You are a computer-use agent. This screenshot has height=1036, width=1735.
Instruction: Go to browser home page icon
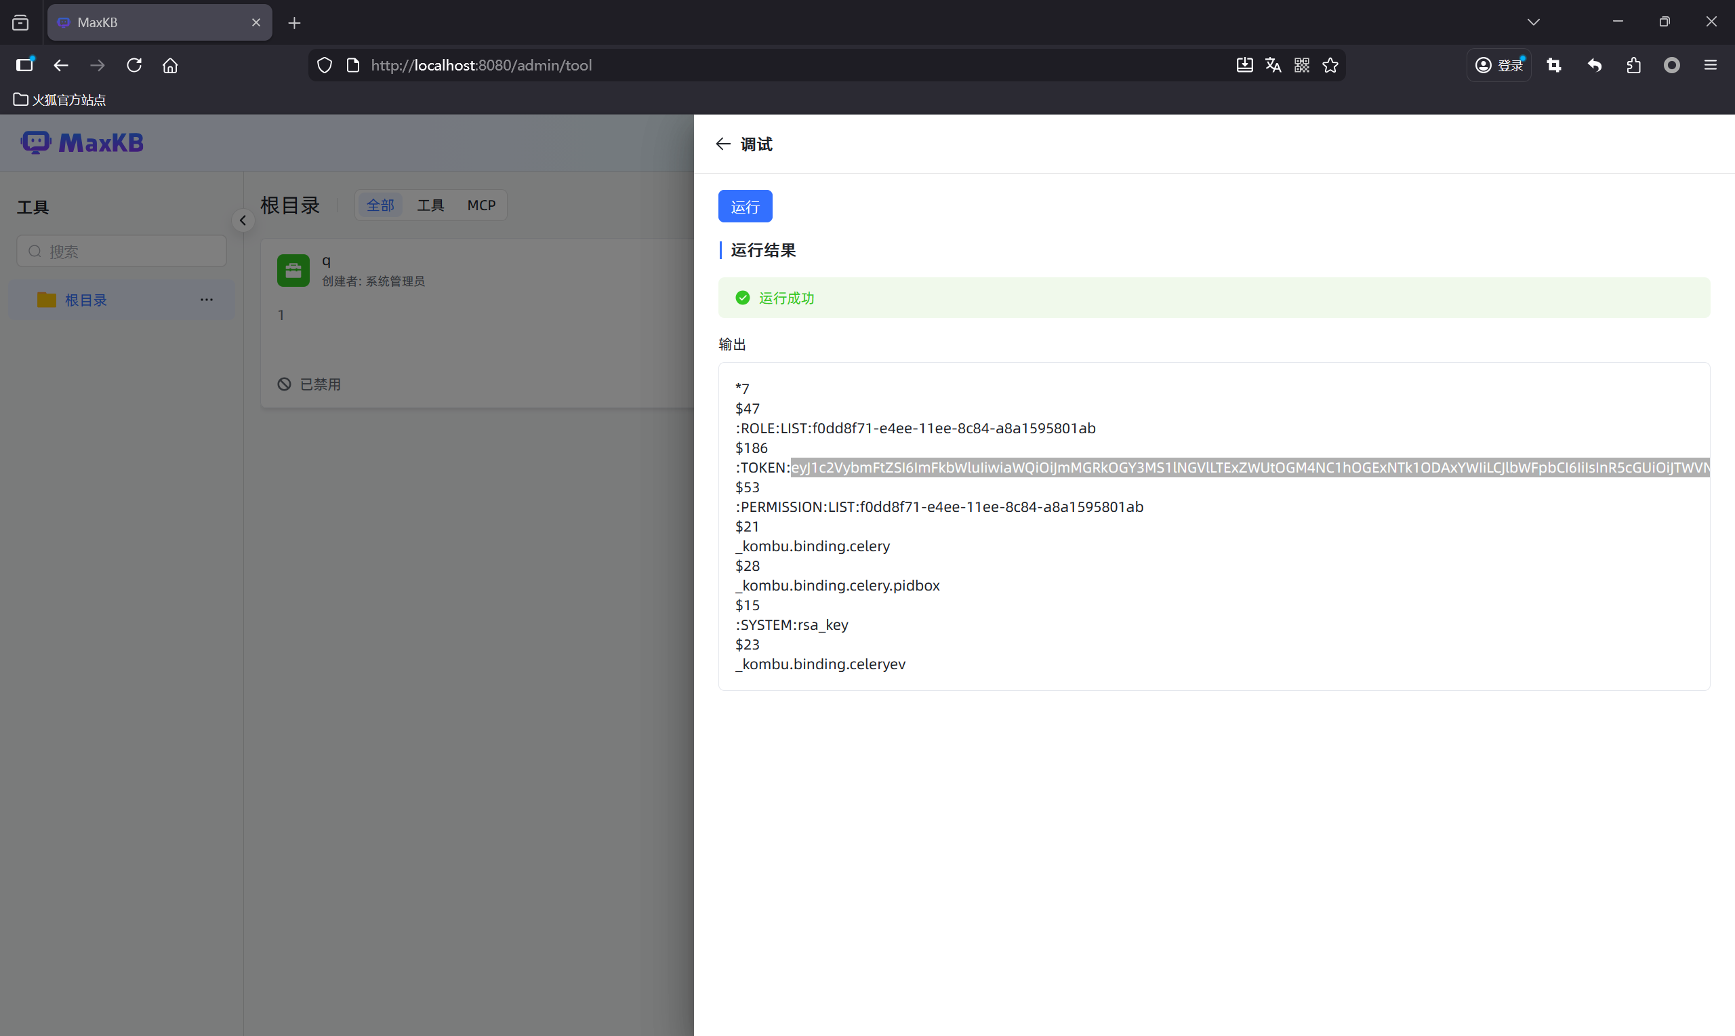click(170, 65)
